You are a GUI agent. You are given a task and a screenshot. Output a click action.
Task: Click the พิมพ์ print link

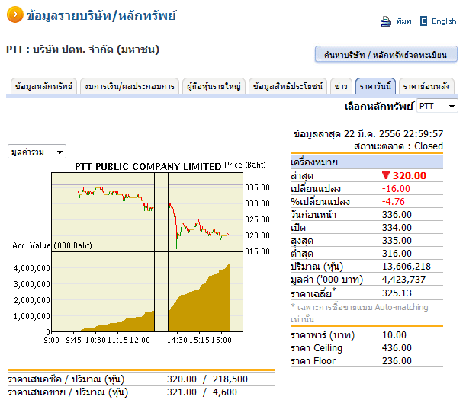pyautogui.click(x=404, y=21)
